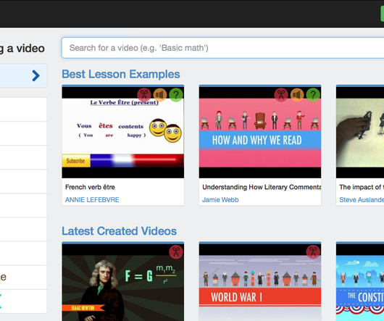This screenshot has width=384, height=321.
Task: Open the Isaac Newton gravity video thumbnail
Action: (x=123, y=282)
